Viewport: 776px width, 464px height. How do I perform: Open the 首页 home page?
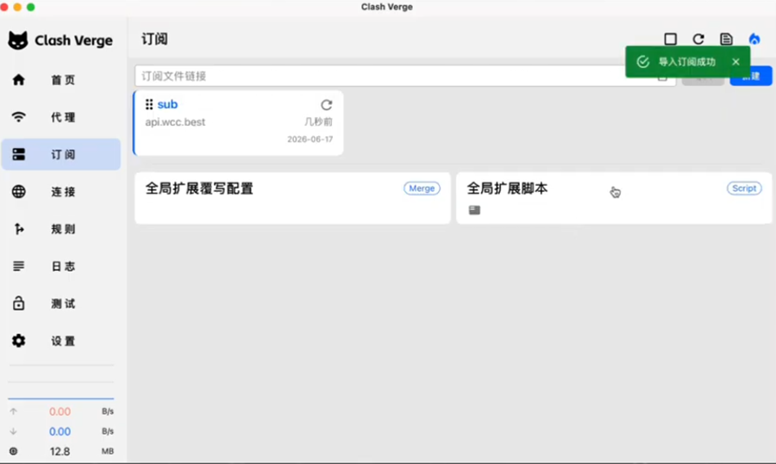coord(61,80)
